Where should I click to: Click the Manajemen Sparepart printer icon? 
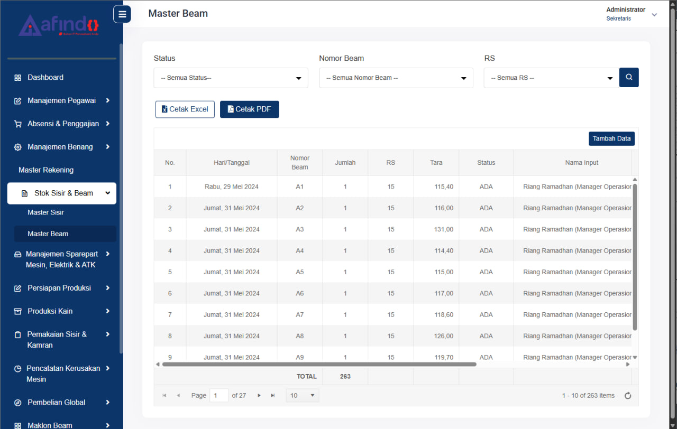[x=17, y=255]
